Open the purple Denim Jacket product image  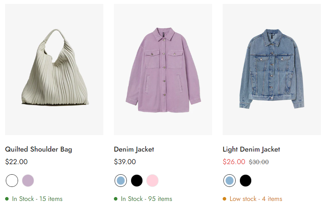(163, 69)
